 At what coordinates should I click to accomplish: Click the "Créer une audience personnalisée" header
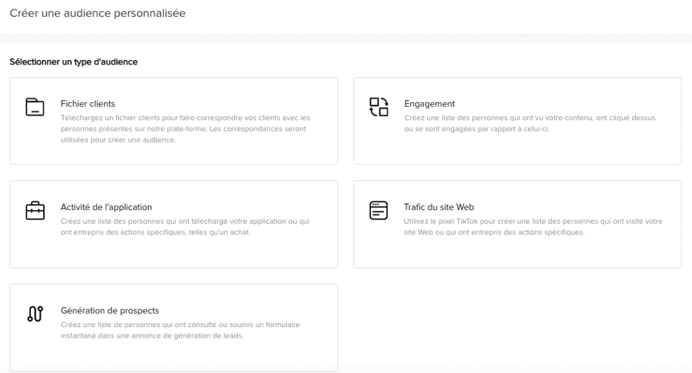(x=97, y=14)
